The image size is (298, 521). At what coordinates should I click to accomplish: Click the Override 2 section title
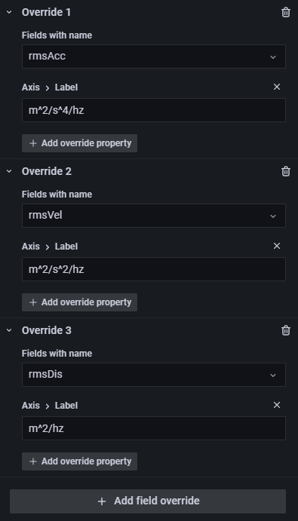[x=47, y=171]
